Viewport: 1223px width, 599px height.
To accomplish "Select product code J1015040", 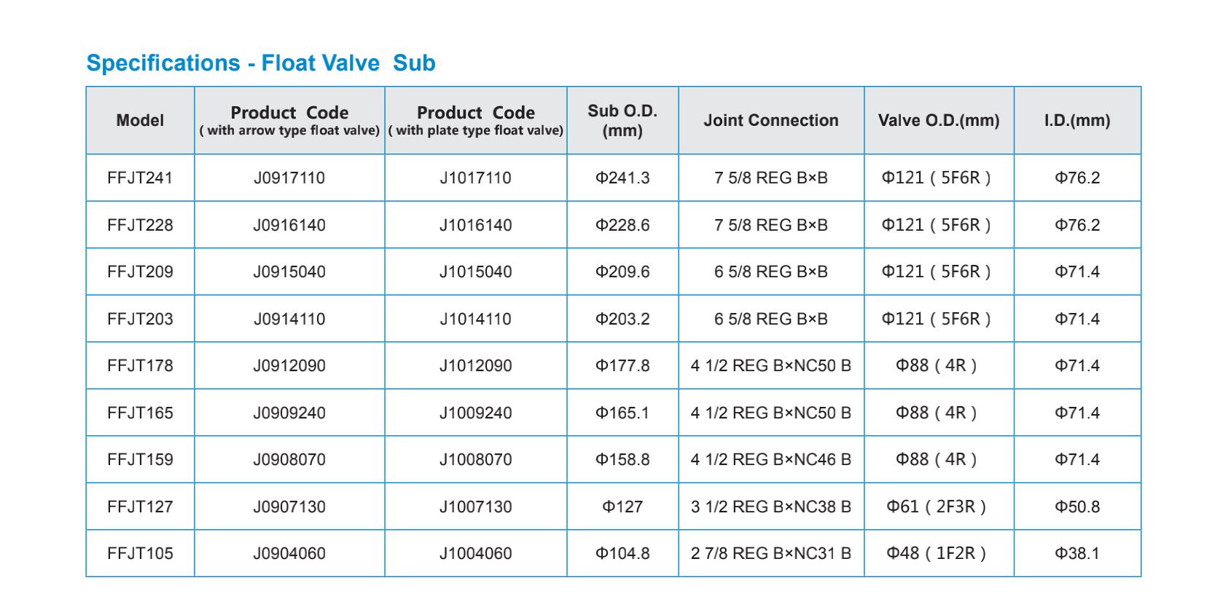I will pos(475,272).
